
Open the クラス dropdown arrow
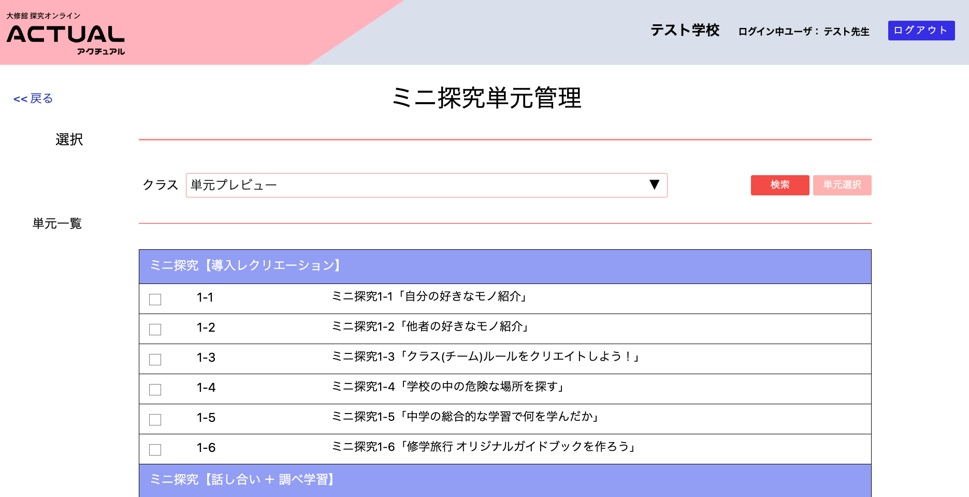pos(654,185)
